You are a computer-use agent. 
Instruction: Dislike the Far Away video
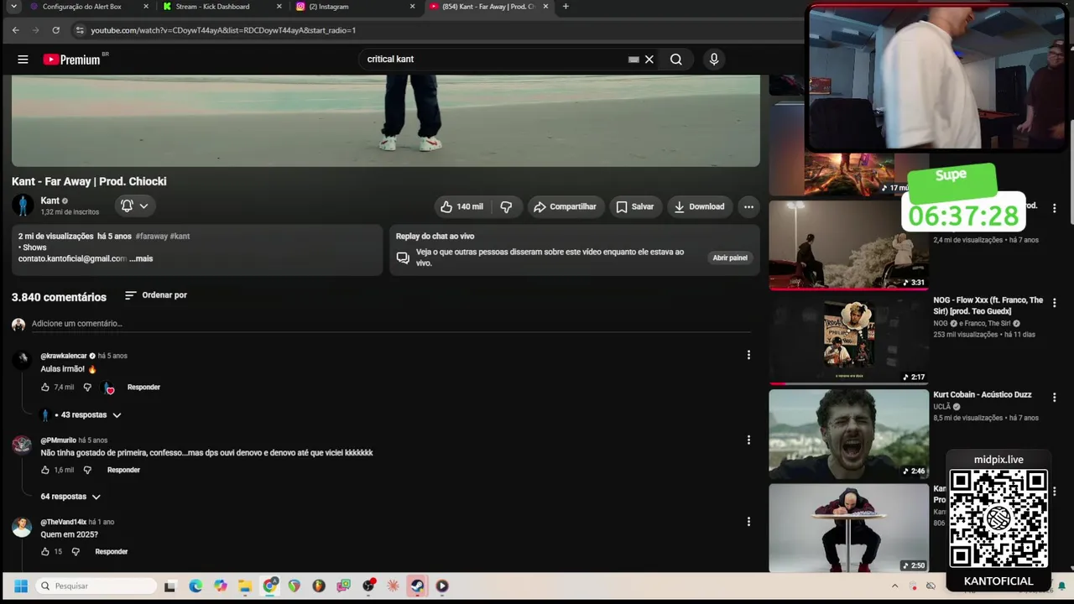pos(506,206)
